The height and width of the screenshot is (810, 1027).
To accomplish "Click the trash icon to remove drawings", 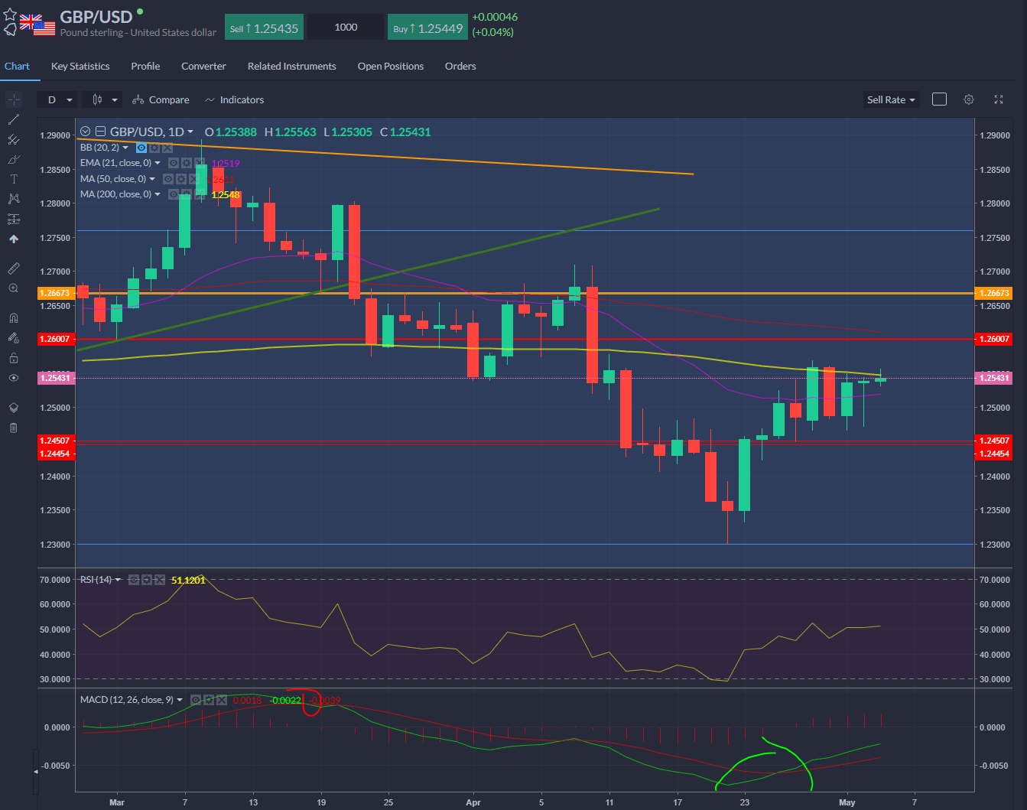I will 14,428.
